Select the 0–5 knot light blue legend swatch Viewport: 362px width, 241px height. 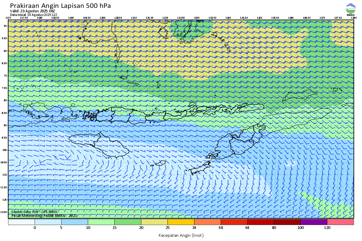(48, 222)
